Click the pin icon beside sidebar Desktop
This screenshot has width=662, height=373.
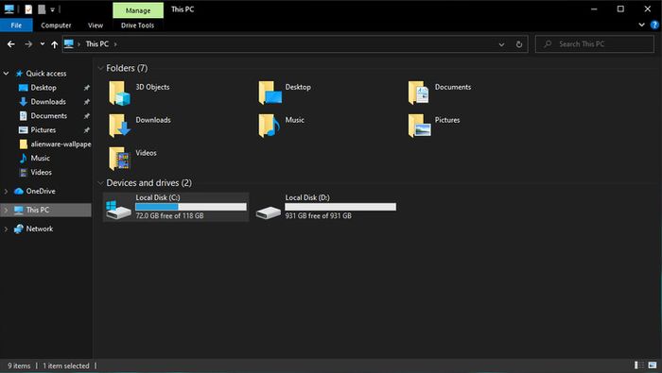[x=87, y=88]
